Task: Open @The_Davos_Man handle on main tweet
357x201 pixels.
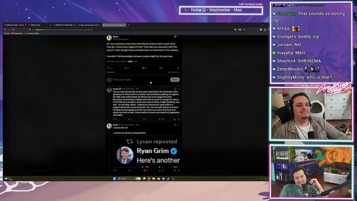Action: tap(121, 39)
